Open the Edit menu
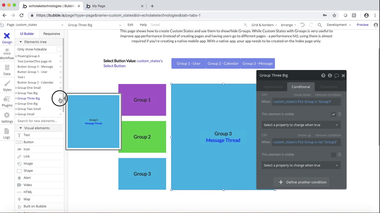 tap(130, 25)
